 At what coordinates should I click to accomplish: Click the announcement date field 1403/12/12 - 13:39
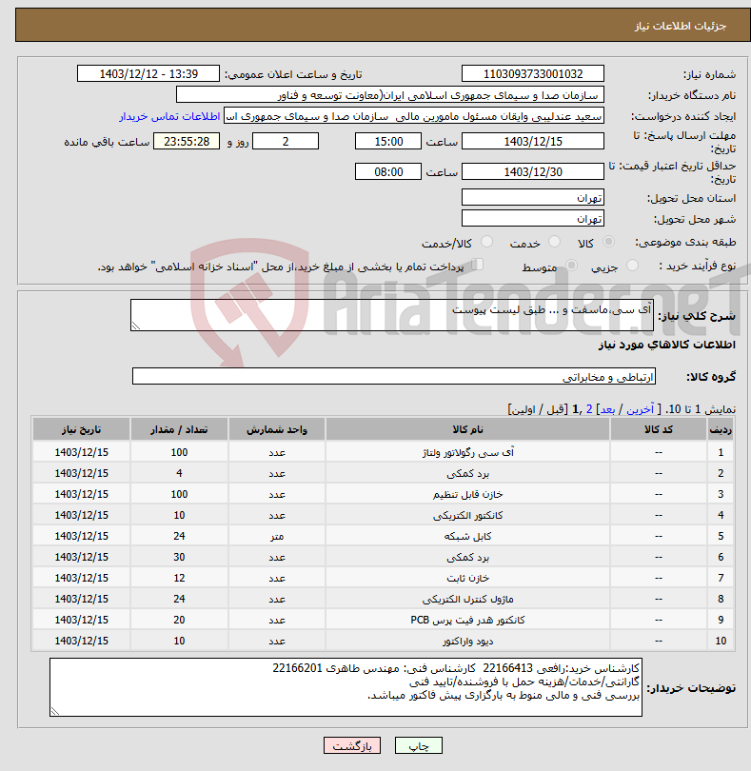148,73
